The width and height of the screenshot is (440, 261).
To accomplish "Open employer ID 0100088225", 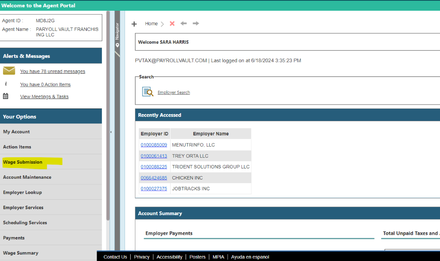I will (x=154, y=167).
